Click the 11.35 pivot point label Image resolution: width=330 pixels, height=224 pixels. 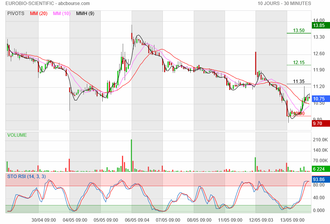coord(299,81)
